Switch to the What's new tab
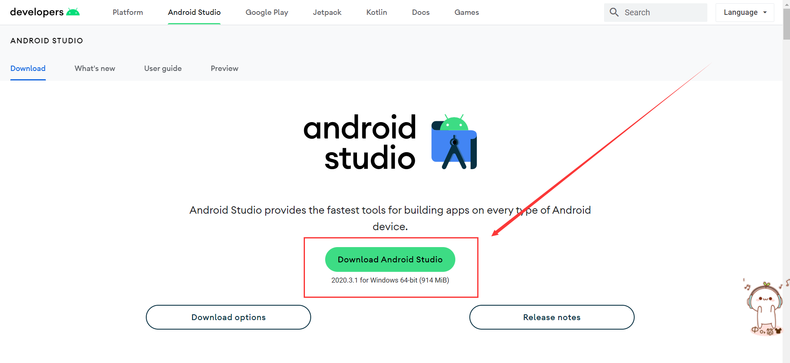790x363 pixels. click(x=95, y=68)
